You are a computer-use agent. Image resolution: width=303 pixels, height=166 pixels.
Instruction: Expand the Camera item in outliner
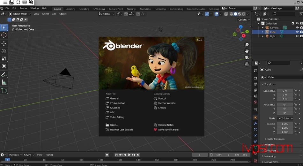coord(262,28)
